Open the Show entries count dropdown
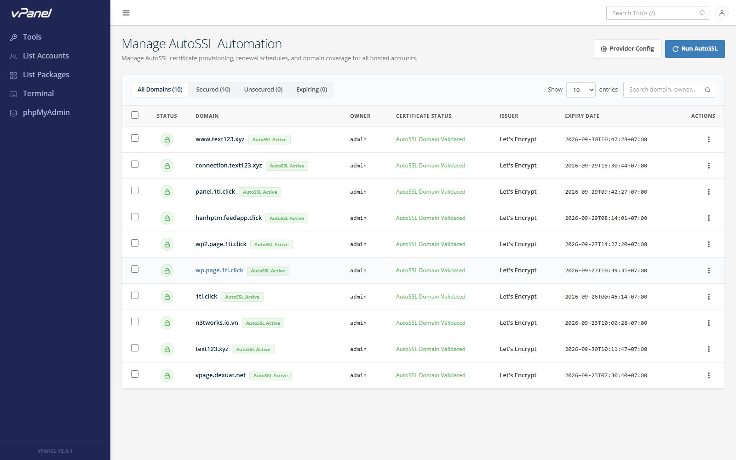 pyautogui.click(x=581, y=90)
